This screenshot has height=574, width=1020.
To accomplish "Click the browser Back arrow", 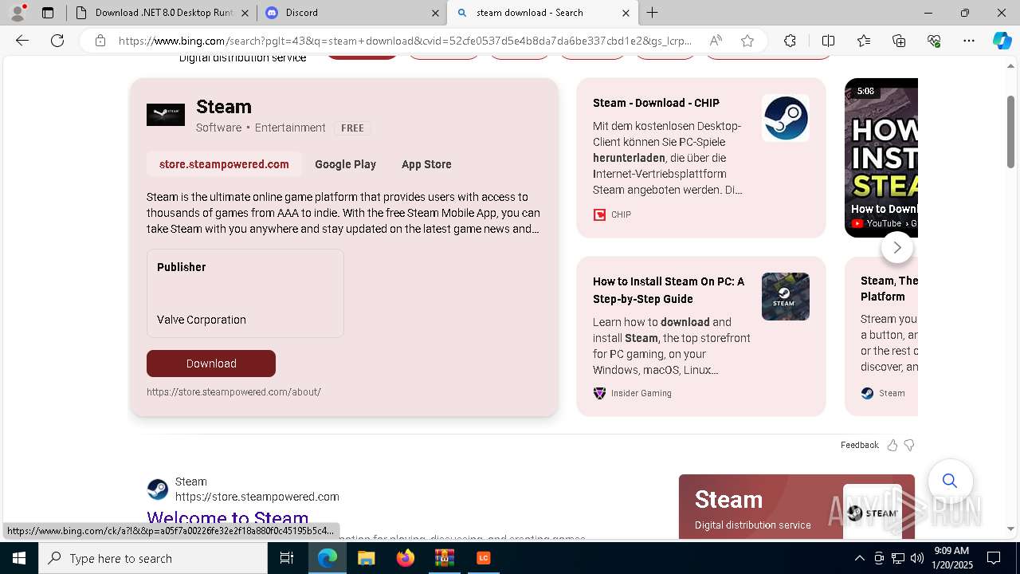I will [22, 41].
